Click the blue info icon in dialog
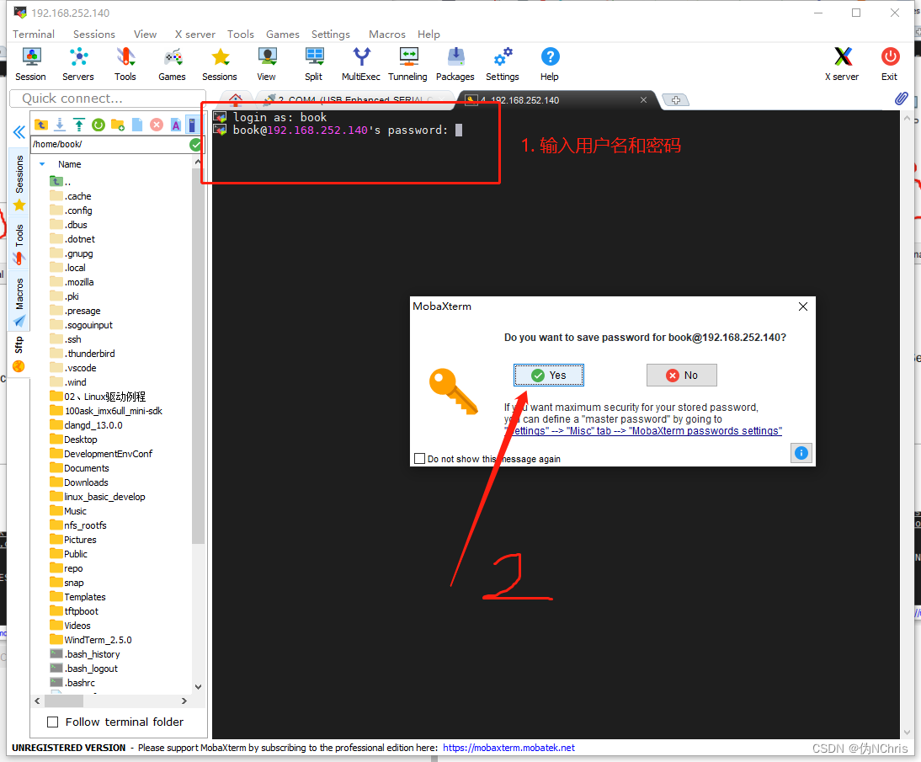This screenshot has width=921, height=762. coord(801,453)
